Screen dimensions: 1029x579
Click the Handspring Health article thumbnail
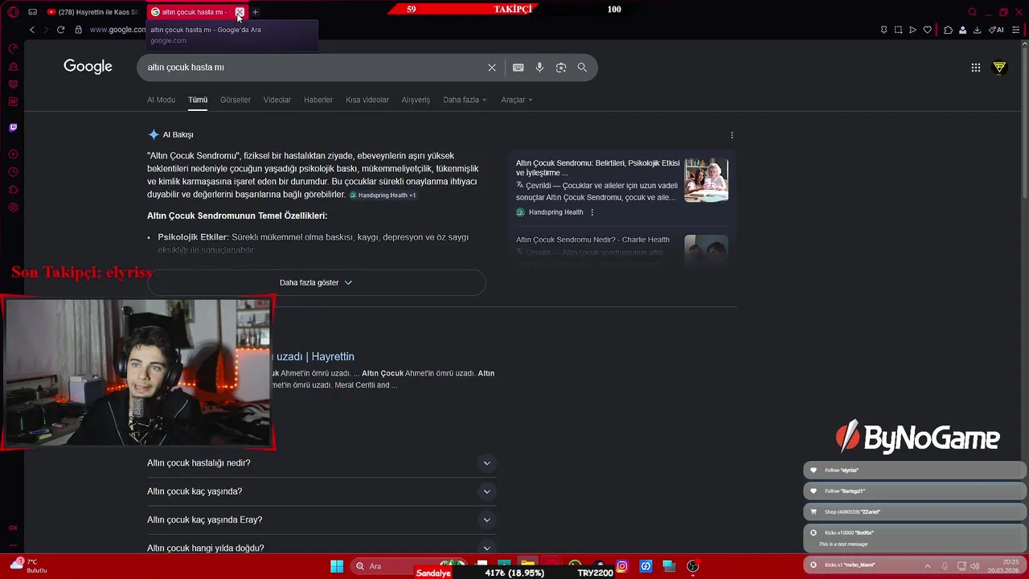click(706, 180)
